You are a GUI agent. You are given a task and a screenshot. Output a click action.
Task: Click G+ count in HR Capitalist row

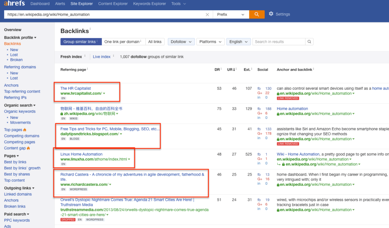coord(267,93)
